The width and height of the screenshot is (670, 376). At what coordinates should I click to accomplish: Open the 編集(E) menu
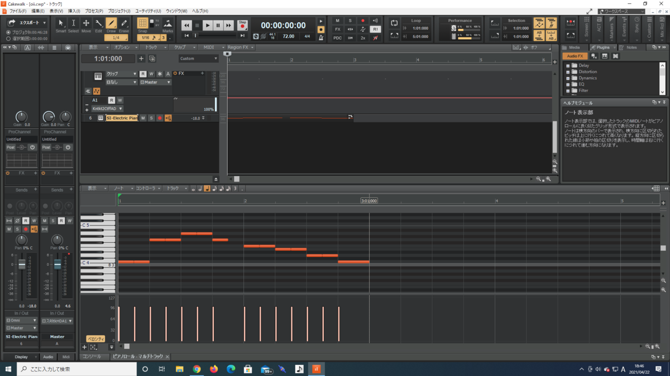pos(38,11)
